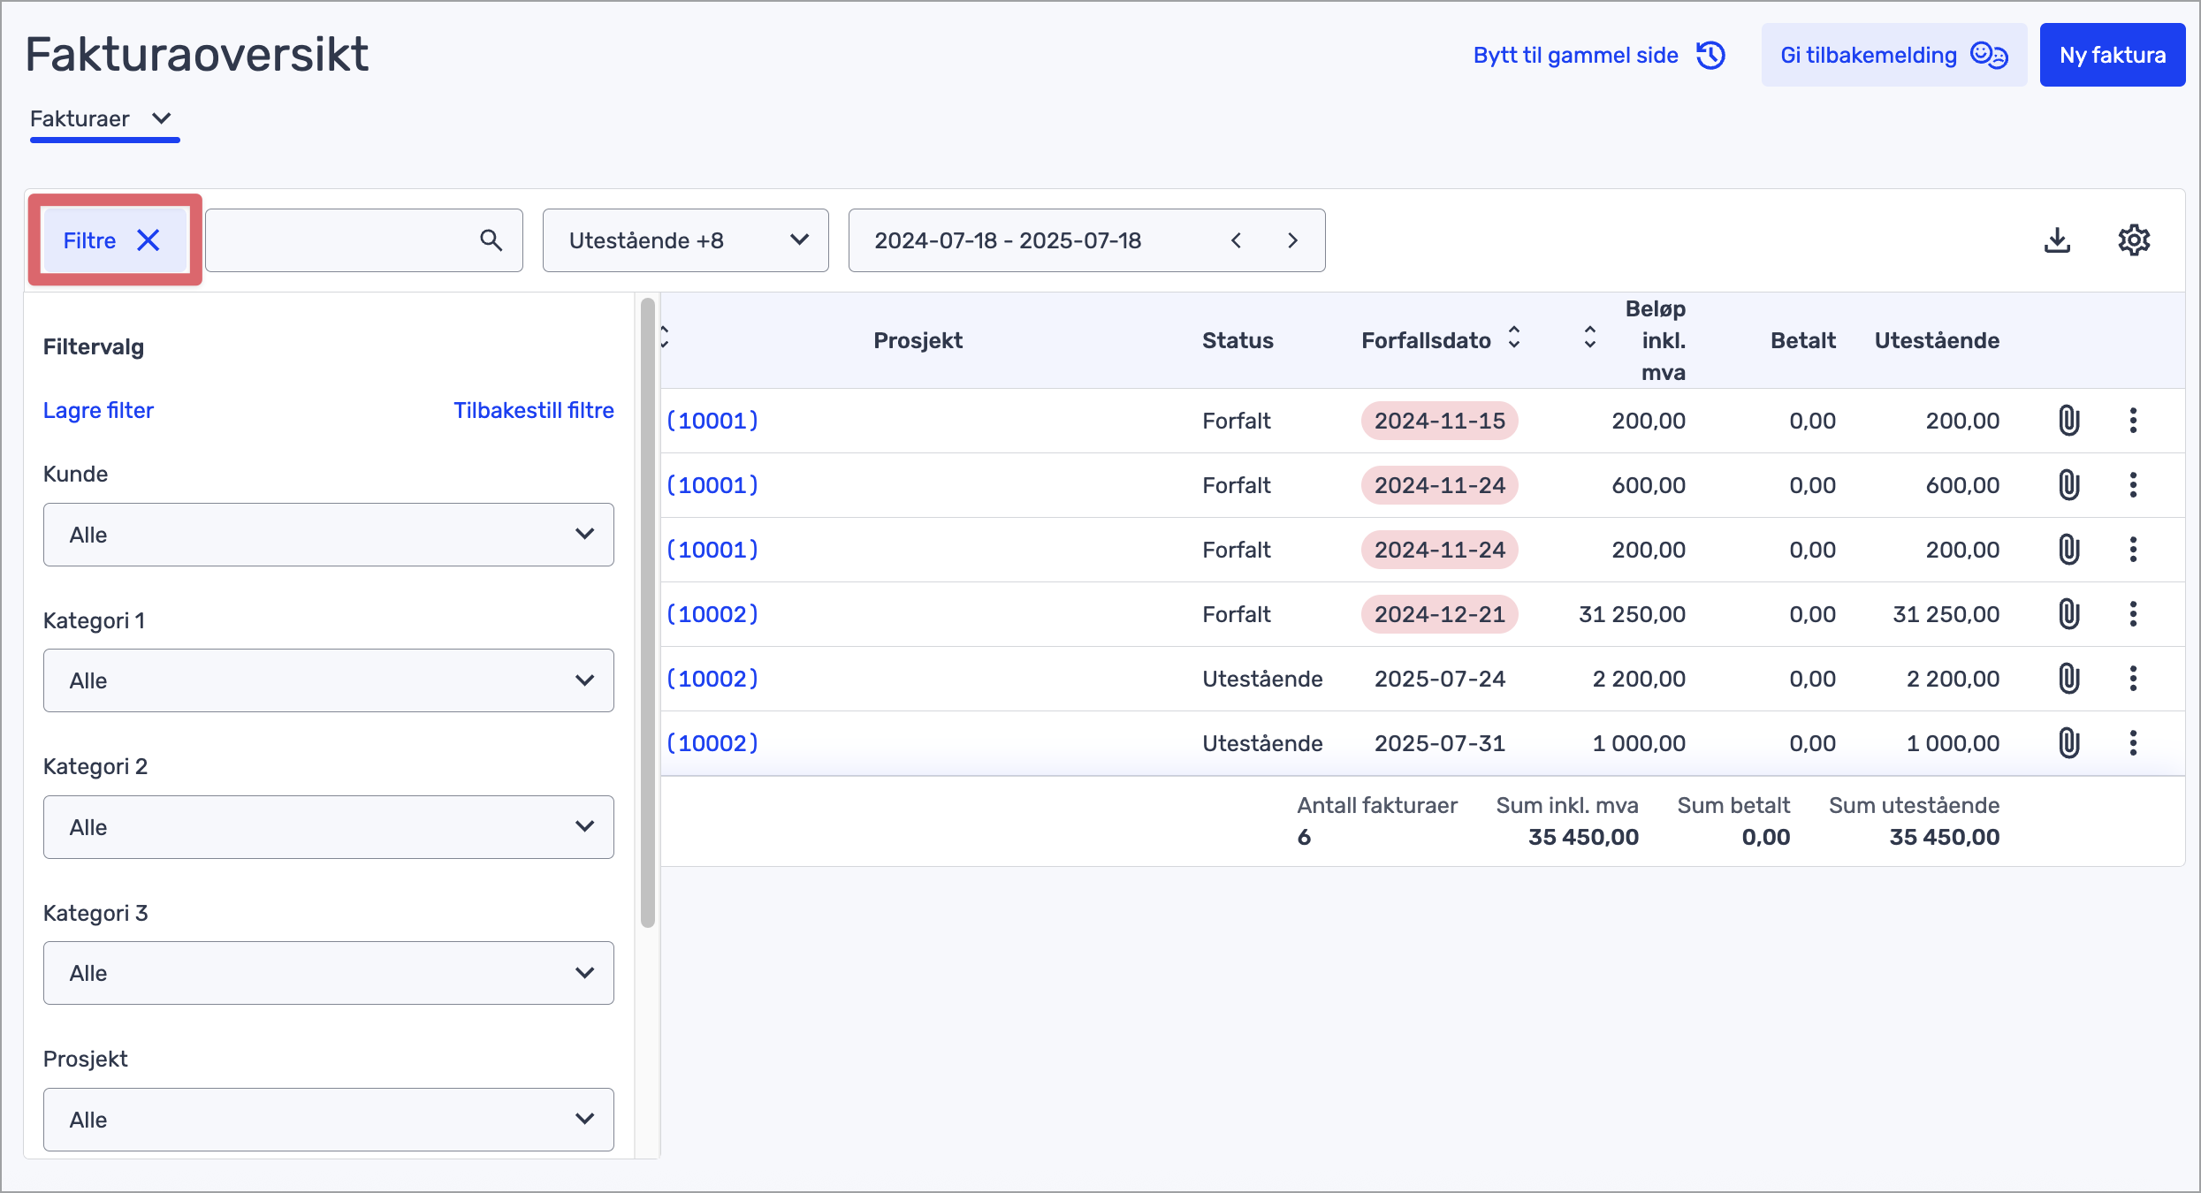The height and width of the screenshot is (1193, 2201).
Task: Expand the Kategori 2 dropdown
Action: (328, 827)
